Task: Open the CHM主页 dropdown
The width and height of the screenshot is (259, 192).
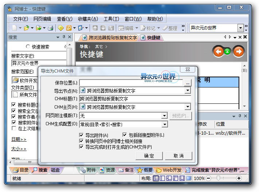Action: coord(188,107)
